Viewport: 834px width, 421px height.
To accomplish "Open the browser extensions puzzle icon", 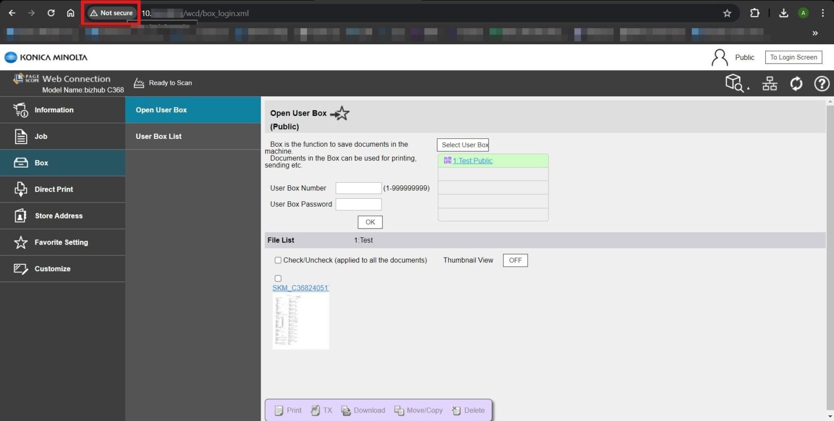I will [x=754, y=13].
